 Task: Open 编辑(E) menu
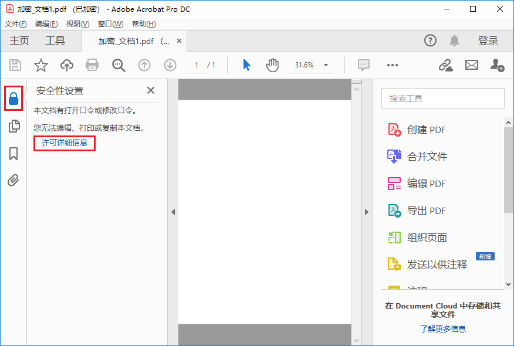click(x=46, y=24)
